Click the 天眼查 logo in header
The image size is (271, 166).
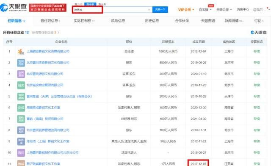pyautogui.click(x=14, y=8)
